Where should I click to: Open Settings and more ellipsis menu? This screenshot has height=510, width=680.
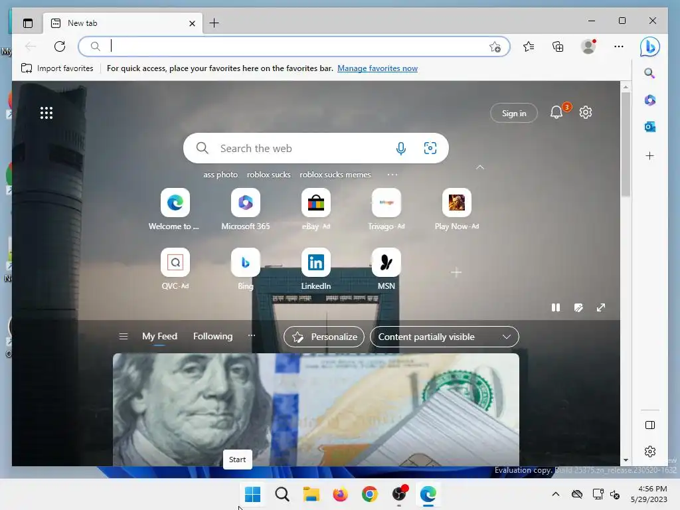pyautogui.click(x=619, y=46)
